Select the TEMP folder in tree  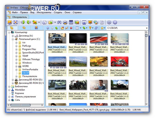(x=25, y=56)
